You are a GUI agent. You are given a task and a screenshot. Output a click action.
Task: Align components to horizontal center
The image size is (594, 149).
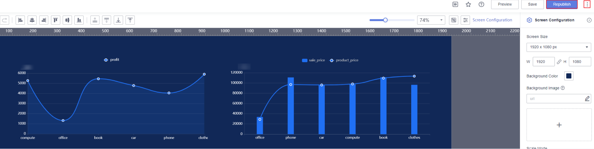click(x=32, y=20)
